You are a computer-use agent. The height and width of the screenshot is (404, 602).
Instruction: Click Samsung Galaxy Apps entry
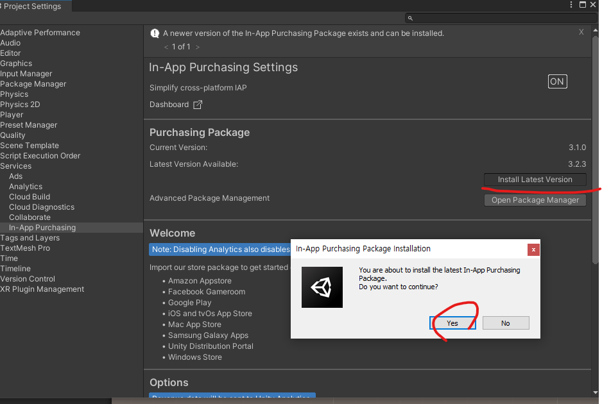[208, 335]
